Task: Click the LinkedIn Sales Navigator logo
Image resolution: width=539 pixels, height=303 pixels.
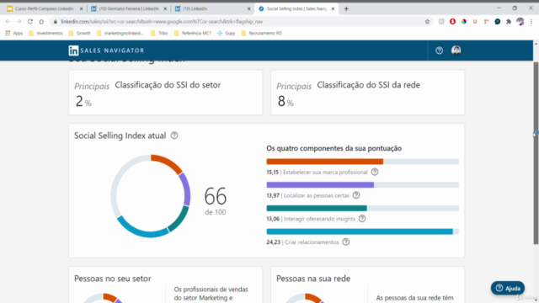Action: pos(106,50)
